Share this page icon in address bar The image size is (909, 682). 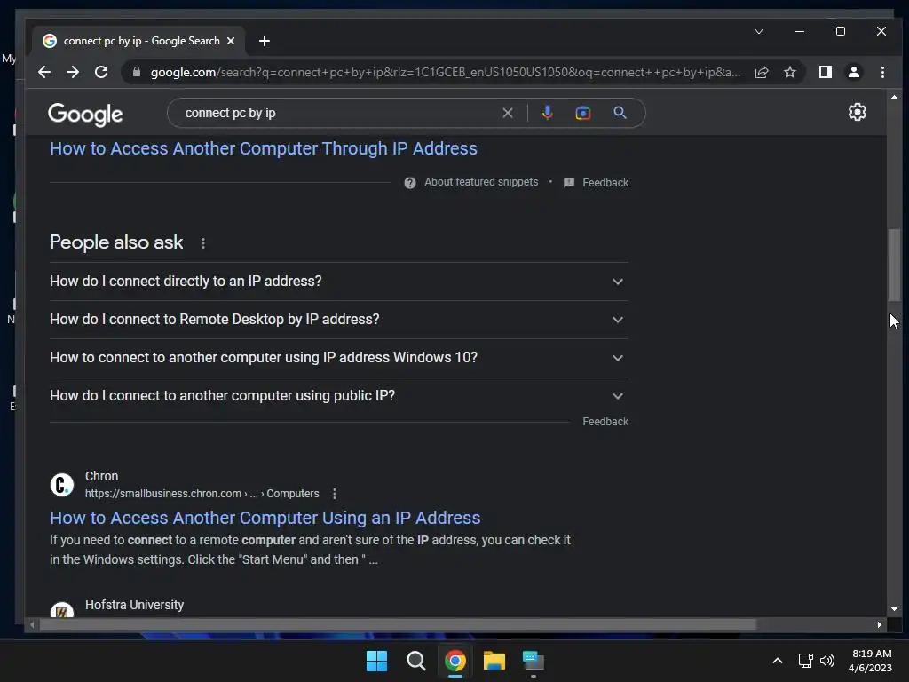(761, 72)
